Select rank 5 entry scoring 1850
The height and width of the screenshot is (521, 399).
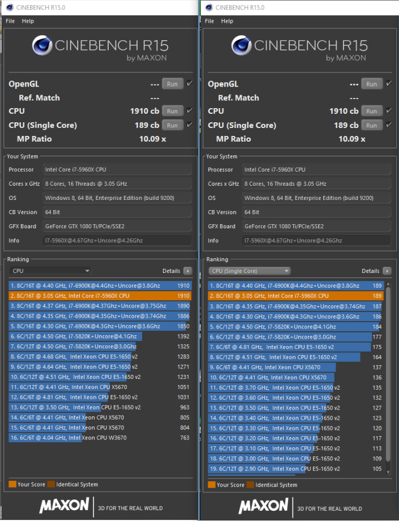[x=100, y=326]
